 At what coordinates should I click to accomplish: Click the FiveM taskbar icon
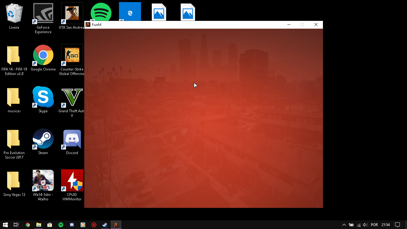click(116, 225)
